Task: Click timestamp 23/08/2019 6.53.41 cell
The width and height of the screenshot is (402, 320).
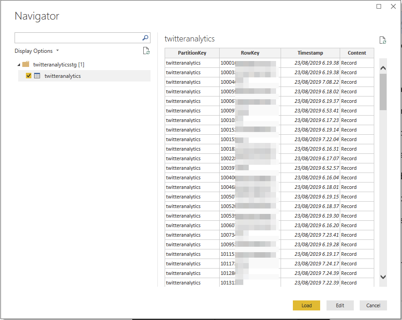Action: (x=310, y=111)
